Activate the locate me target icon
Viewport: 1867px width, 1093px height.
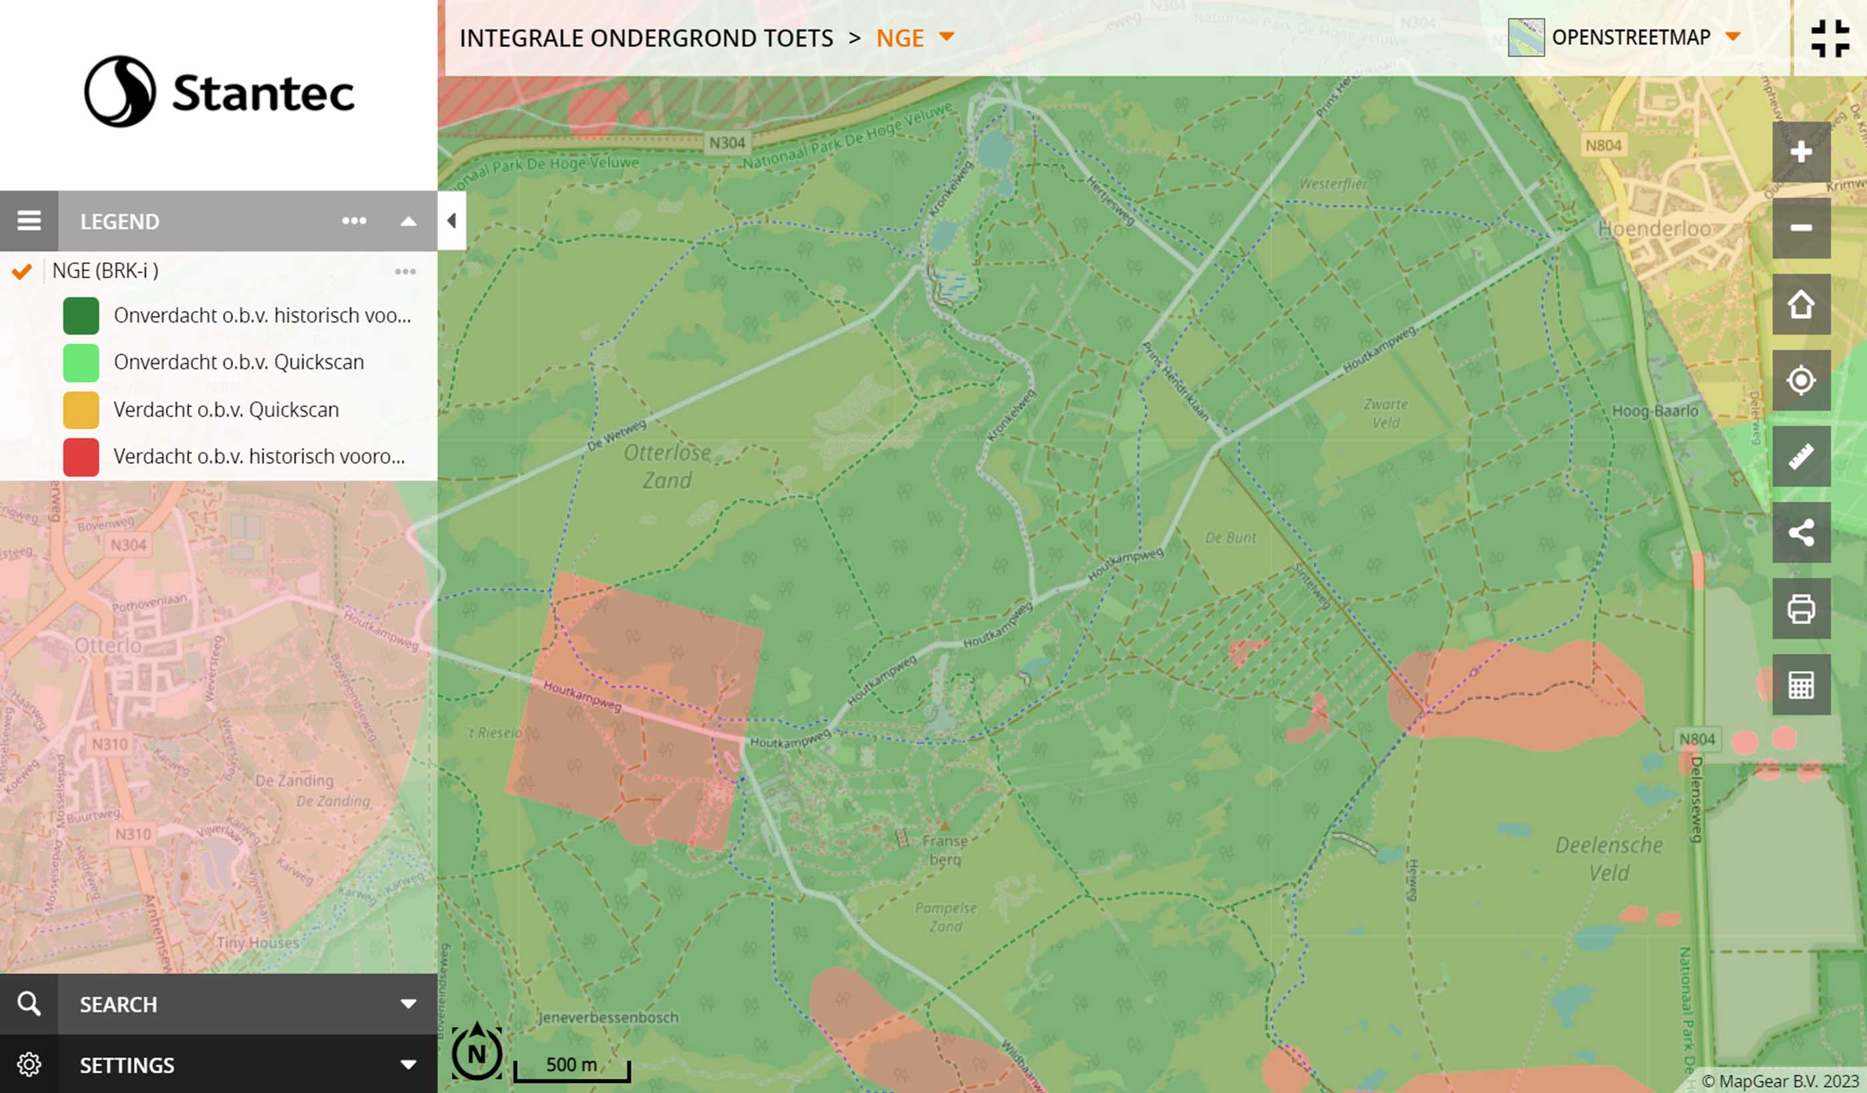(x=1800, y=381)
